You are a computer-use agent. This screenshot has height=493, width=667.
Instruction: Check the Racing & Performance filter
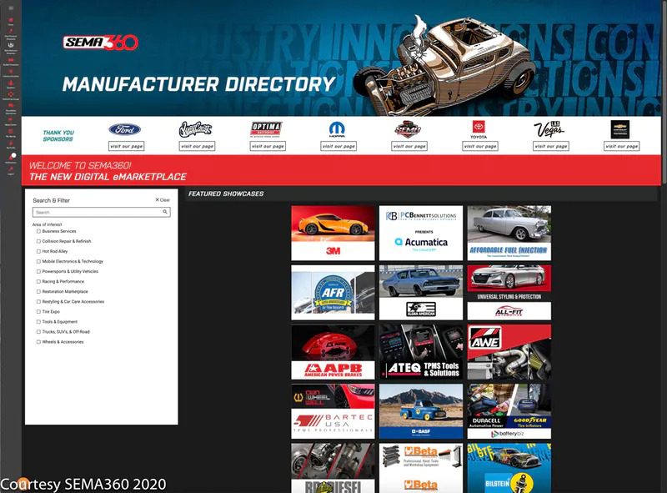click(x=38, y=281)
